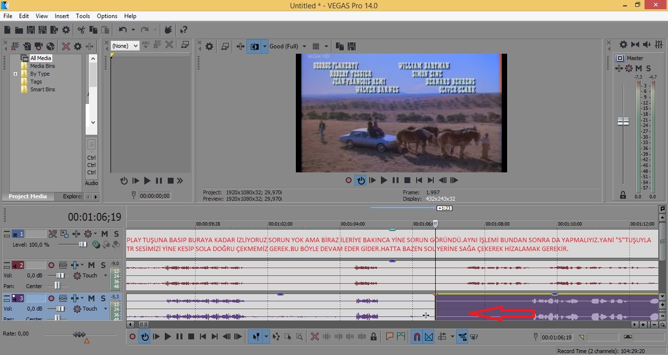The height and width of the screenshot is (355, 668).
Task: Click the 00:01:06;19 timecode display above tracks
Action: (x=94, y=217)
